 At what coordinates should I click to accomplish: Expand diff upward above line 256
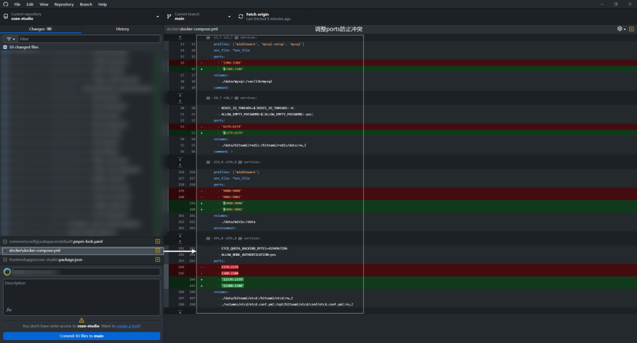(180, 165)
